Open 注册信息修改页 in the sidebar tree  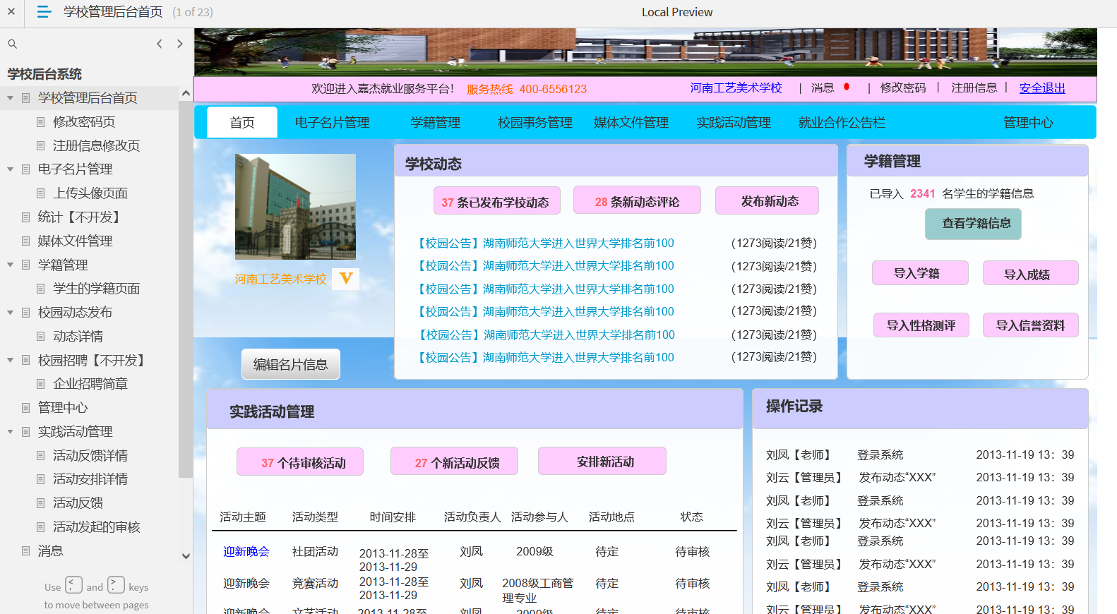tap(97, 146)
